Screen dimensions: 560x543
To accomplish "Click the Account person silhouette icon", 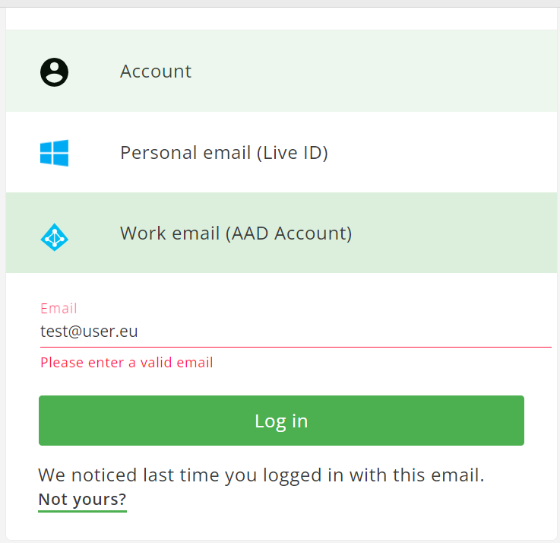I will (54, 72).
